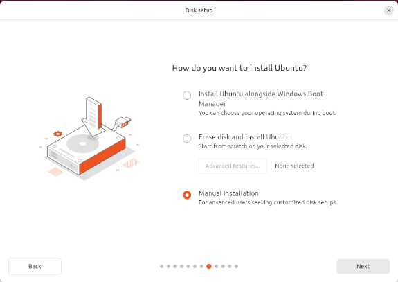Choose the Erase disk and install Ubuntu radio button

[187, 139]
